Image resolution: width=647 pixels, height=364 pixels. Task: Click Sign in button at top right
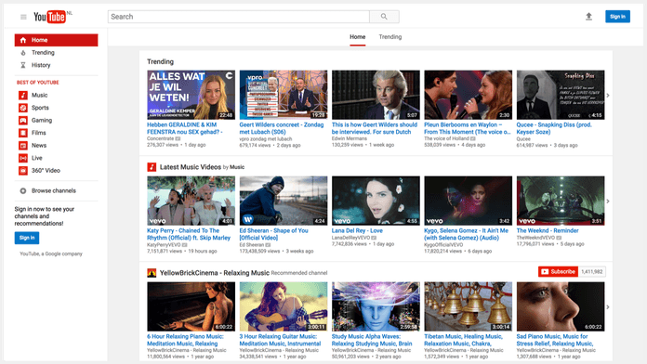617,17
